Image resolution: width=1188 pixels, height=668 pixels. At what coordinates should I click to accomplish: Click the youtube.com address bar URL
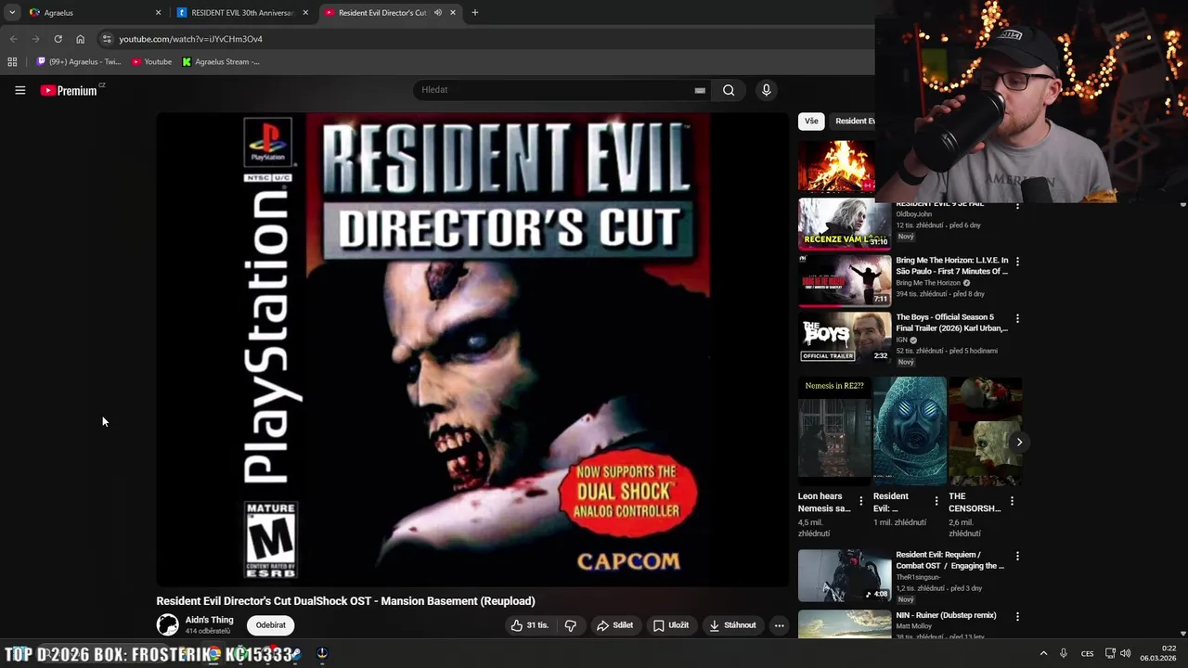190,39
